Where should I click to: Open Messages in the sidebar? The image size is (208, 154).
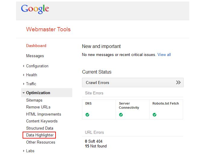click(x=35, y=56)
